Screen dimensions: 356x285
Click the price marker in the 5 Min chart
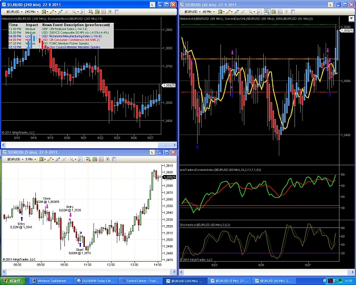(x=169, y=177)
